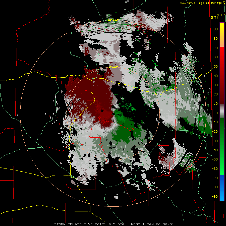226x226 pixels.
Task: Click the 50 NMI range ring label
Action: [113, 67]
